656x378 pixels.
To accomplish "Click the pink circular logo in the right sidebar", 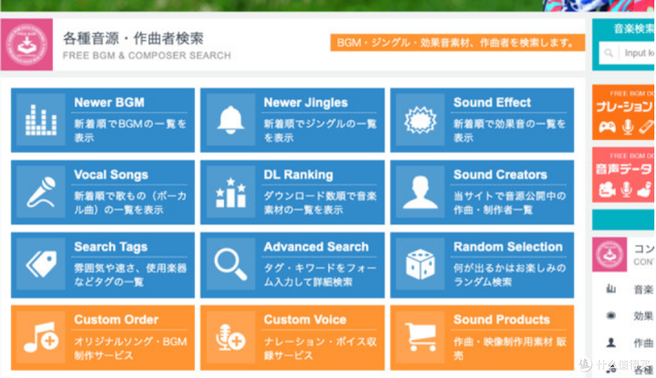I will [x=610, y=254].
